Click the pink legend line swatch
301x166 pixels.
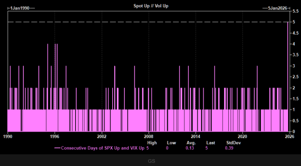point(58,148)
